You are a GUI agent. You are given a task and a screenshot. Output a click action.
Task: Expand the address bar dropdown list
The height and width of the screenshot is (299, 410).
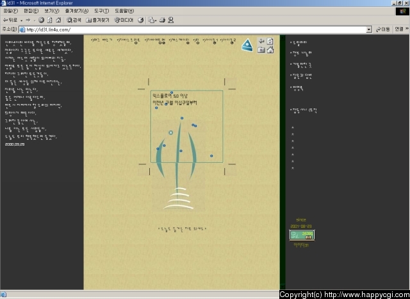[x=369, y=30]
